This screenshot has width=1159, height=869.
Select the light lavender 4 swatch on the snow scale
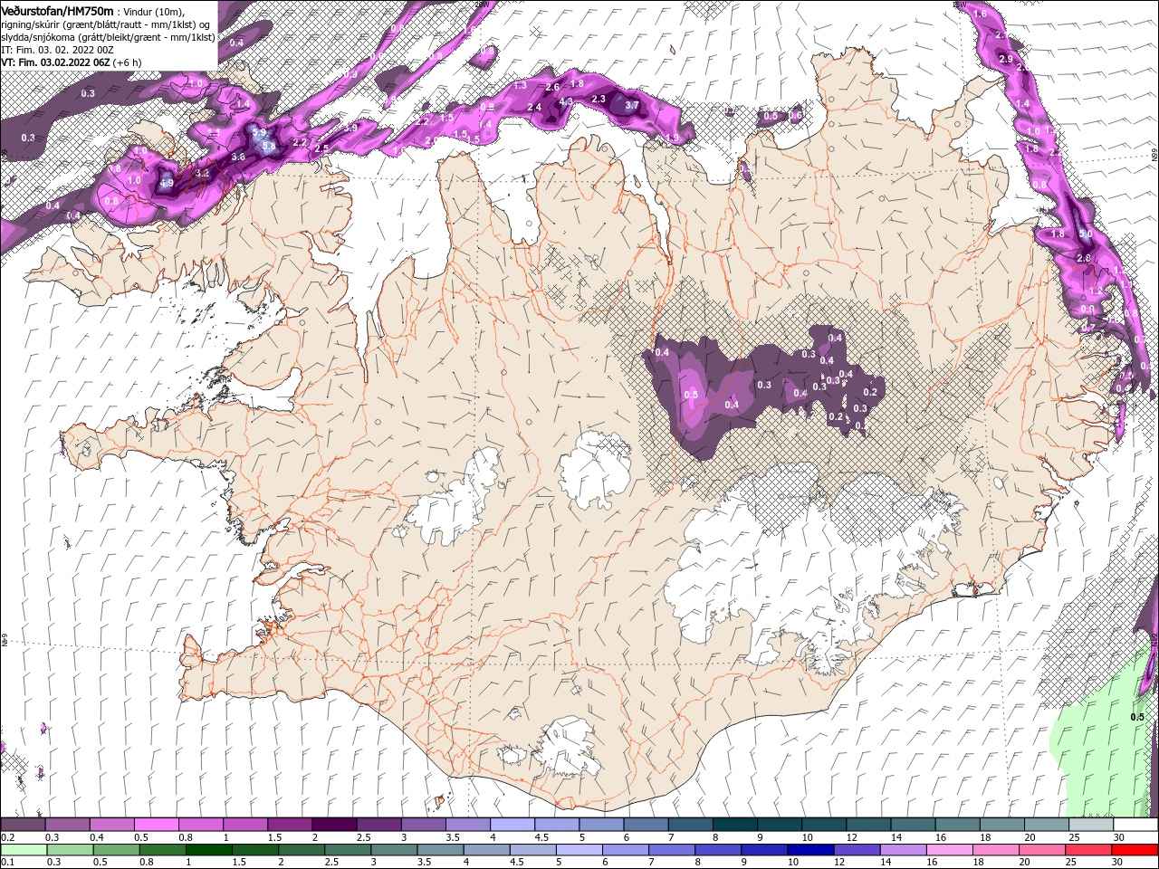pos(512,825)
